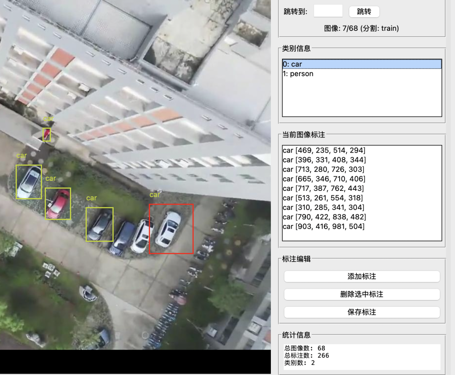
Task: Click the yellow box around the dark gray car
Action: (99, 225)
